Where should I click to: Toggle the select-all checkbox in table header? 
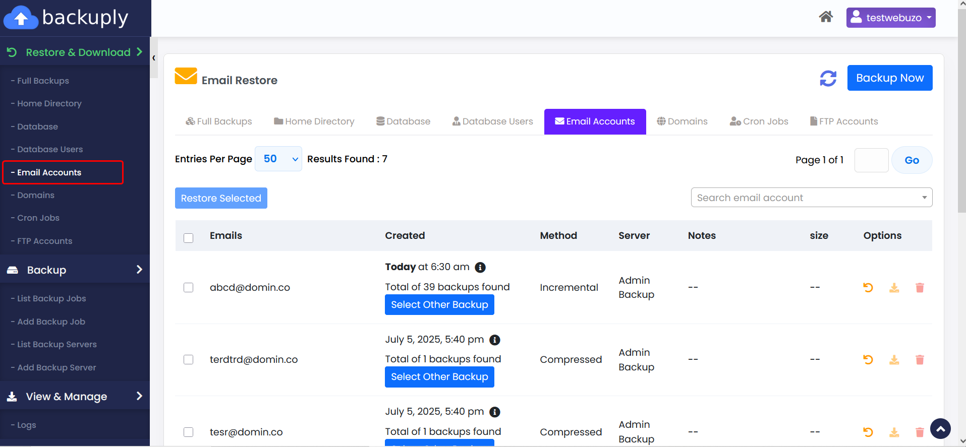(189, 238)
